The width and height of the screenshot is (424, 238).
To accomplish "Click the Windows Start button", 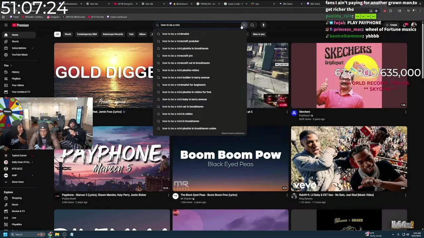I will pos(5,234).
